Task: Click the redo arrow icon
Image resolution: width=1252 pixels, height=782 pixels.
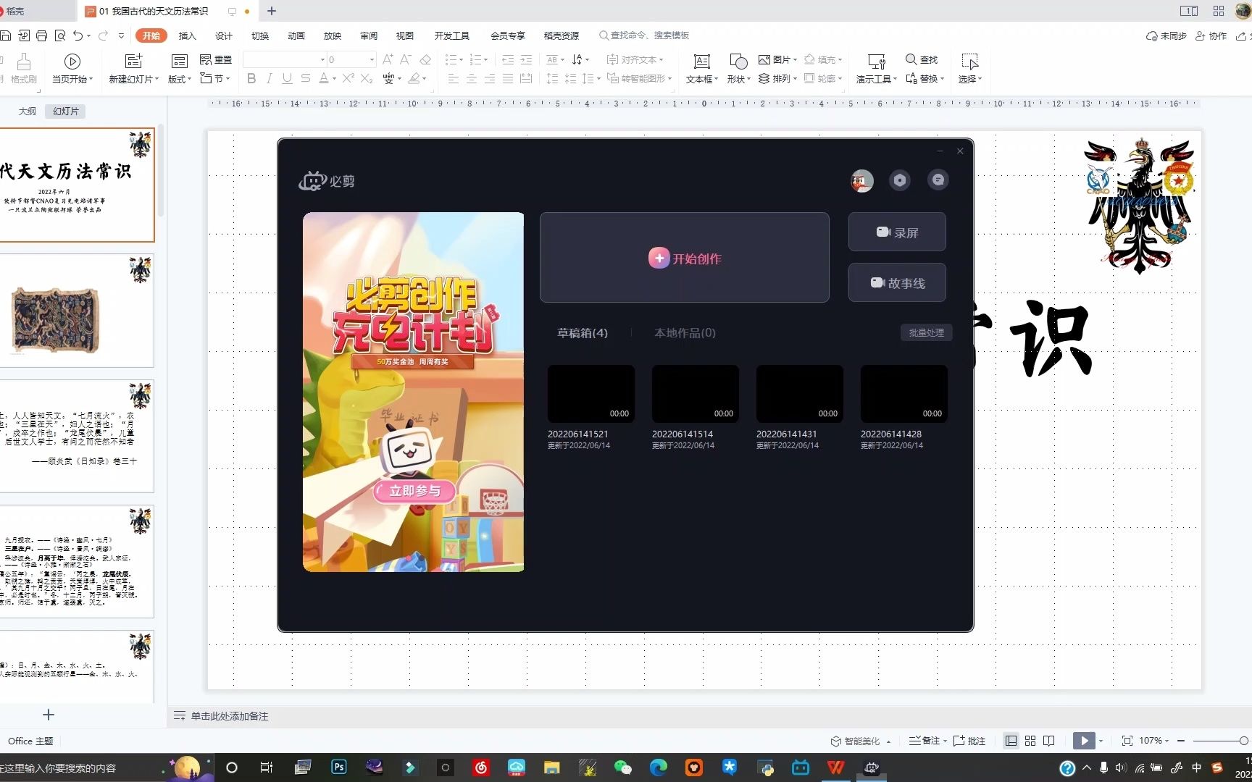Action: pos(103,35)
